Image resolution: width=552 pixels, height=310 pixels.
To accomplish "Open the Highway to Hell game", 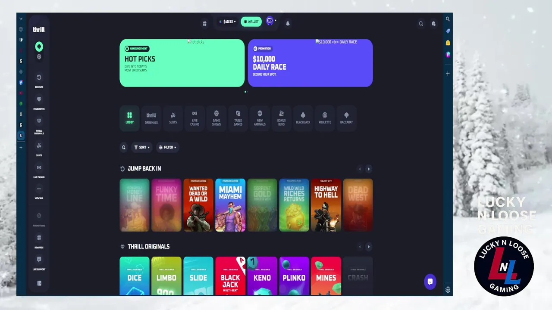I will point(326,205).
